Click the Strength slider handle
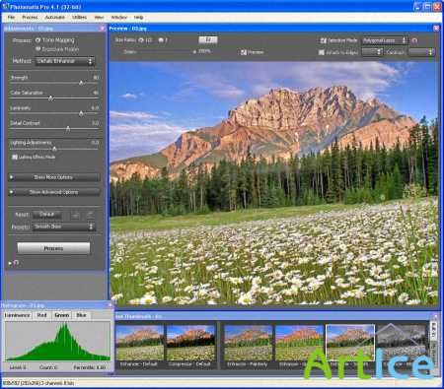The height and width of the screenshot is (389, 444). coord(81,83)
